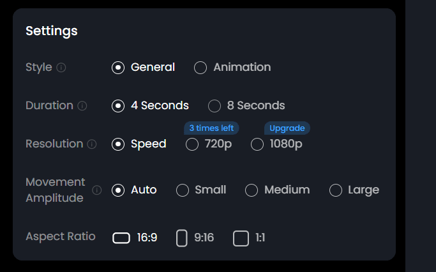
Task: Select 1080p resolution
Action: [x=257, y=144]
